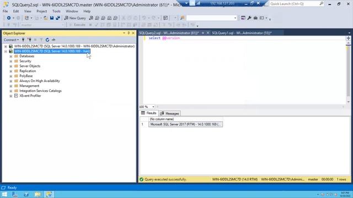Expand the Replication folder
The width and height of the screenshot is (353, 198).
click(x=11, y=71)
